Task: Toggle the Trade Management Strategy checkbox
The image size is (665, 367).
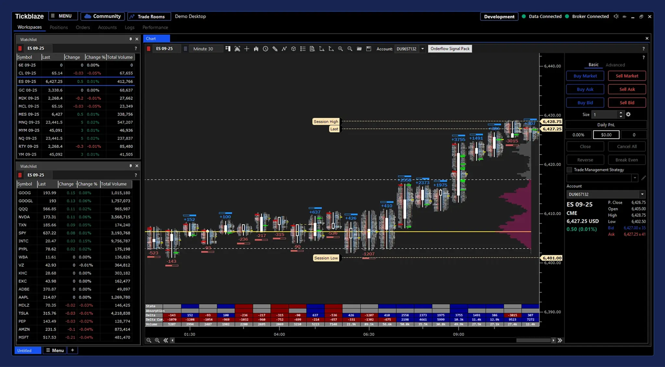Action: [569, 170]
